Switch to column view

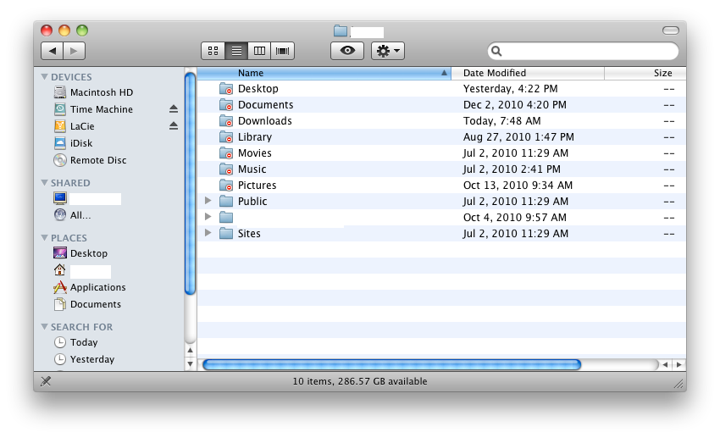point(259,51)
